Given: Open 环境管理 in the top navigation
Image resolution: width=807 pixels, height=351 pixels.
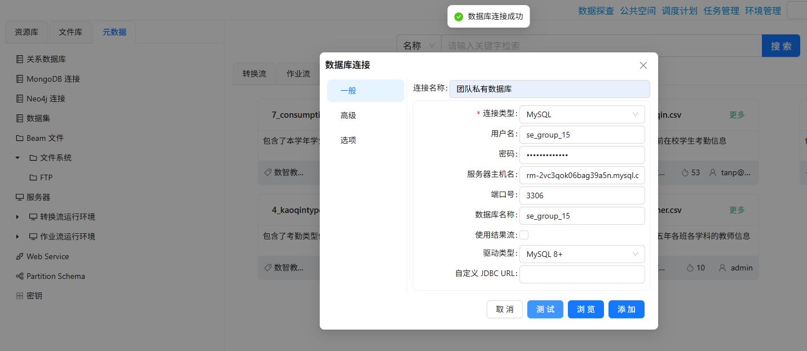Looking at the screenshot, I should point(763,11).
